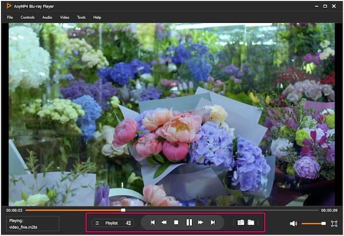
Task: Skip to the previous track
Action: (153, 222)
